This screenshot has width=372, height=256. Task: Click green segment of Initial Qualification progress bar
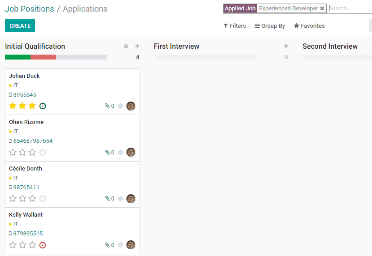(18, 57)
